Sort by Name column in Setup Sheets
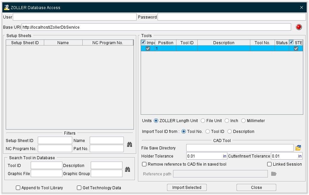 (x=63, y=43)
